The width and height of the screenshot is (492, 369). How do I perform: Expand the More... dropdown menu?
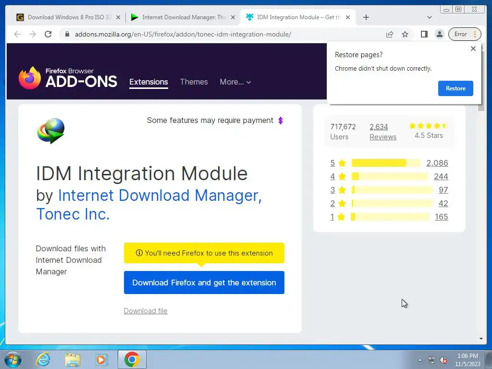[235, 82]
